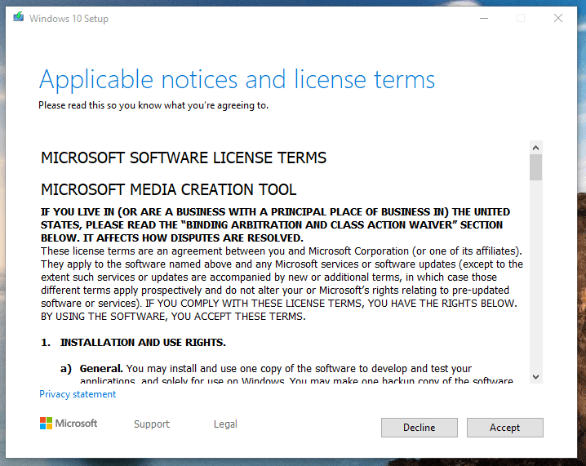Click the 'INSTALLATION AND USE RIGHTS.' section heading
The image size is (586, 466).
pyautogui.click(x=143, y=342)
